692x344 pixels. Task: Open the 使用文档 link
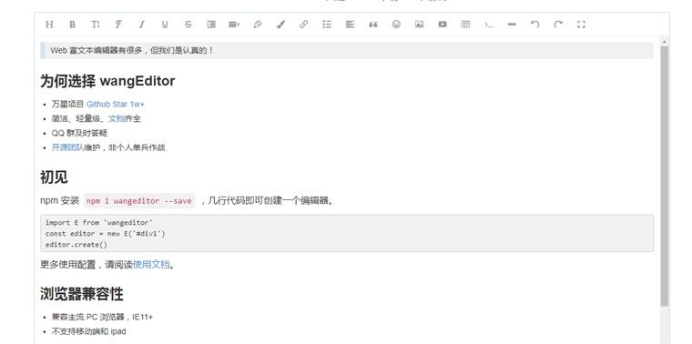151,265
